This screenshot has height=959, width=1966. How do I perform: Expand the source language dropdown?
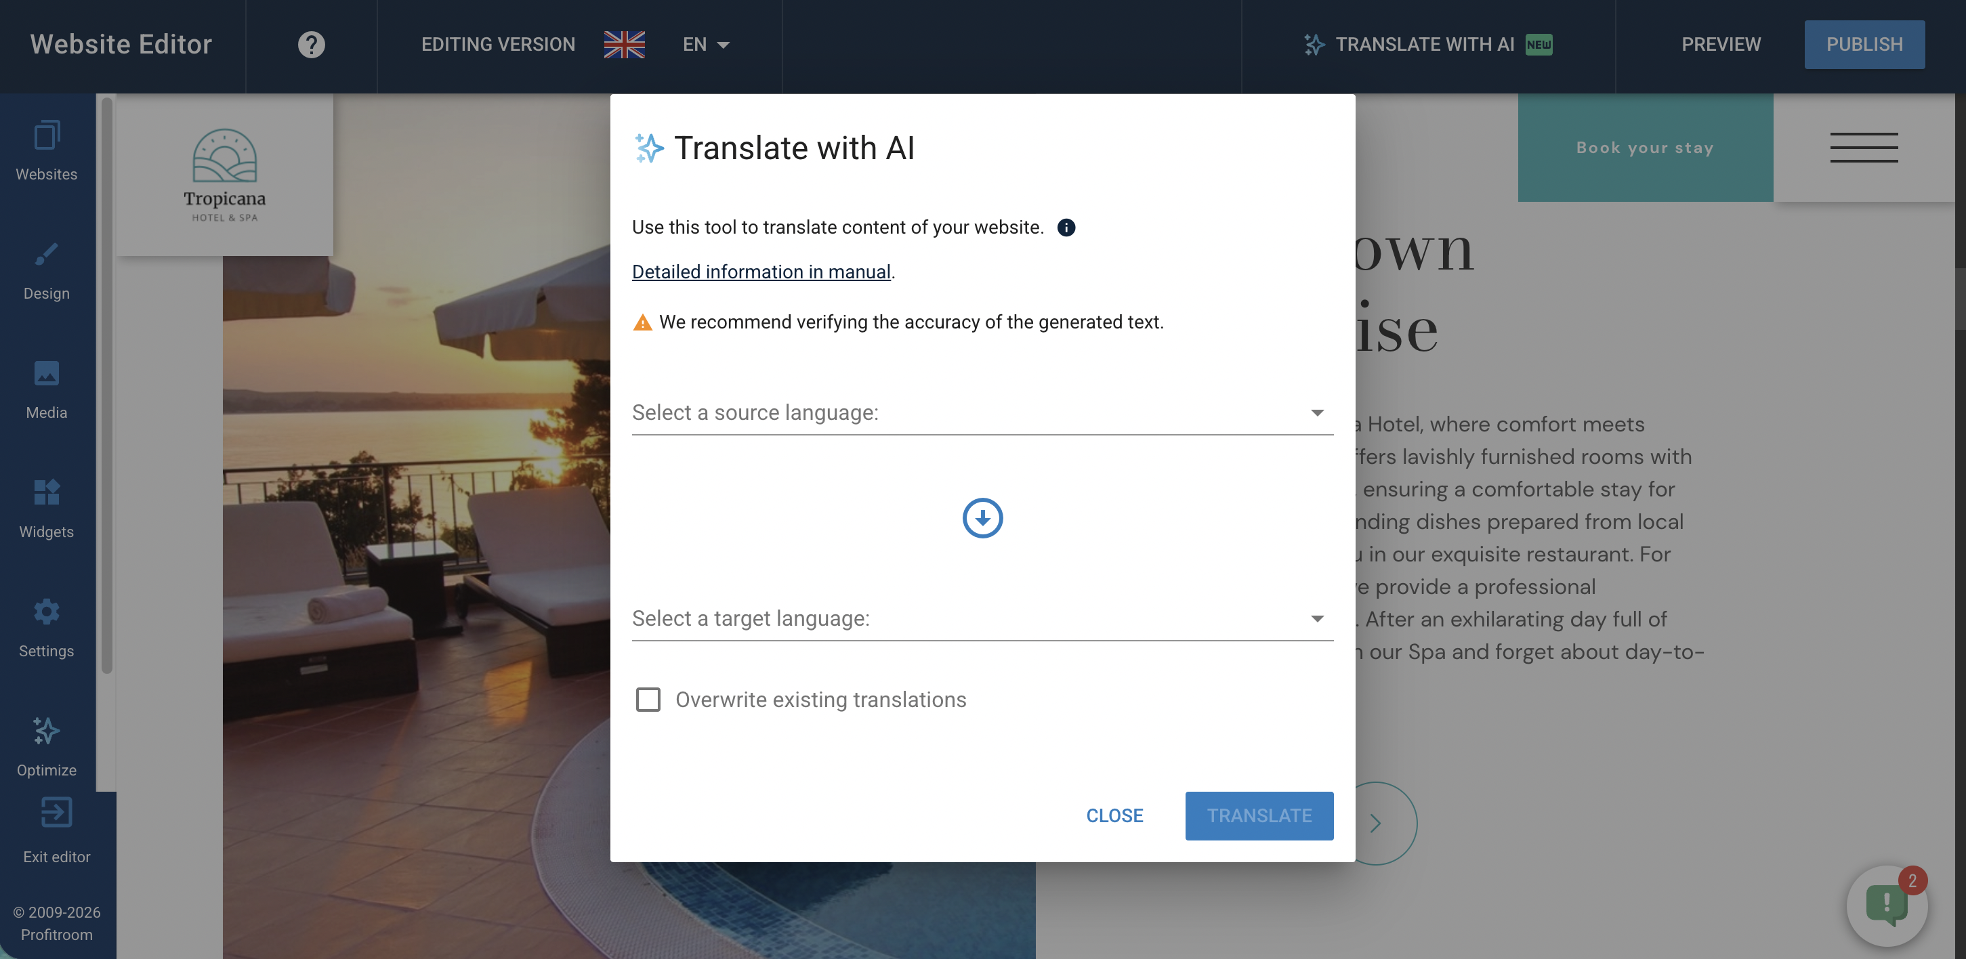coord(982,412)
